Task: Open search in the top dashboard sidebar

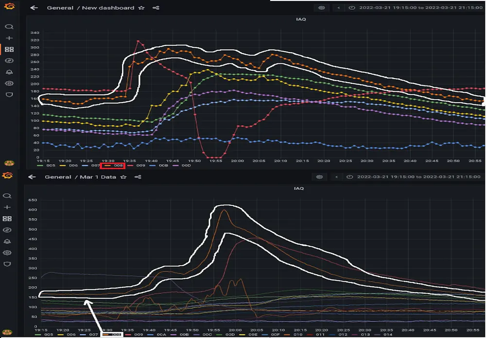Action: click(x=9, y=27)
